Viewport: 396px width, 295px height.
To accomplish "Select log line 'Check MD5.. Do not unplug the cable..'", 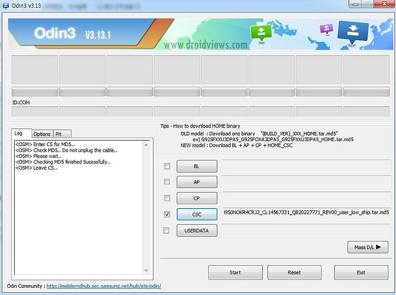I will (x=67, y=151).
